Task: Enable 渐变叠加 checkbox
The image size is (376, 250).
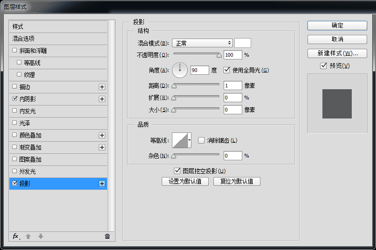Action: click(14, 147)
